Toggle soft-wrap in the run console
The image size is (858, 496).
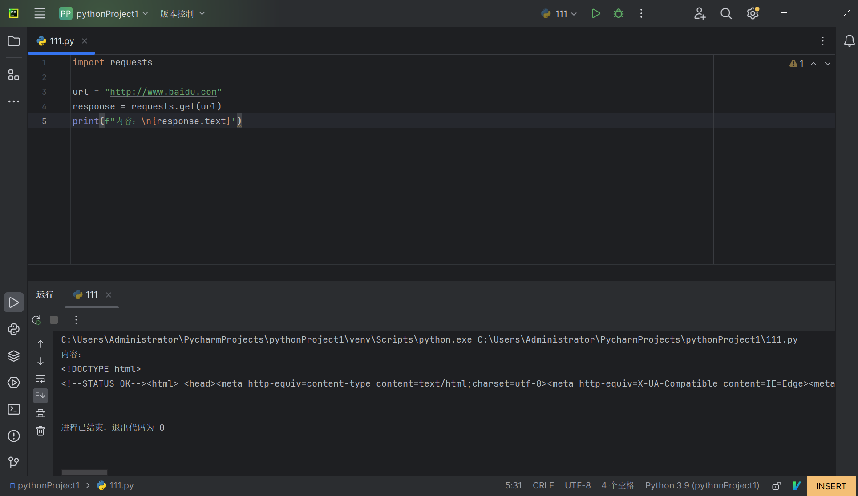tap(40, 379)
